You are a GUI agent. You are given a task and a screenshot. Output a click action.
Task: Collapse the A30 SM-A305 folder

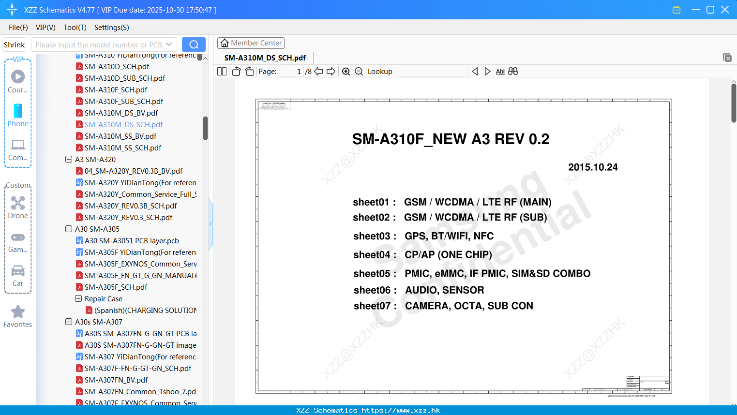pos(69,229)
